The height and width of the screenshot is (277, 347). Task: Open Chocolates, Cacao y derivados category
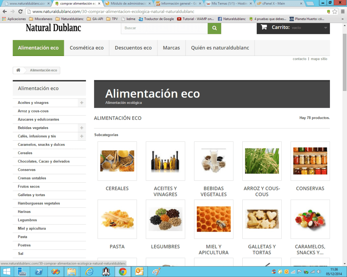coord(44,161)
